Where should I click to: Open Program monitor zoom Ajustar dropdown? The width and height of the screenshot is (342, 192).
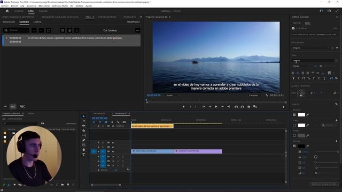click(x=173, y=95)
